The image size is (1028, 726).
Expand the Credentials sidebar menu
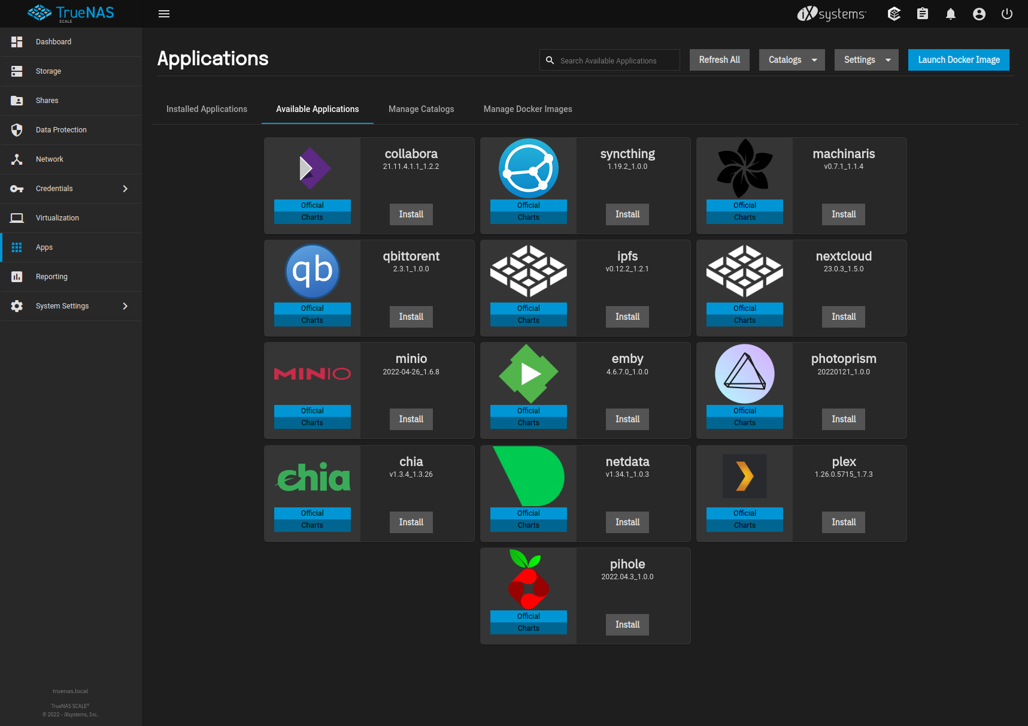point(71,189)
